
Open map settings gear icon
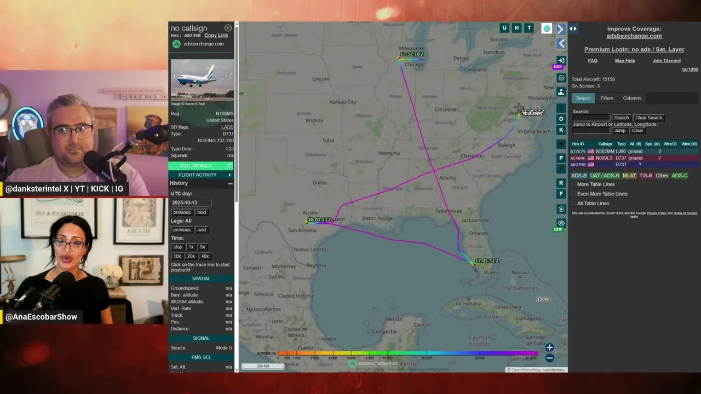tap(561, 78)
